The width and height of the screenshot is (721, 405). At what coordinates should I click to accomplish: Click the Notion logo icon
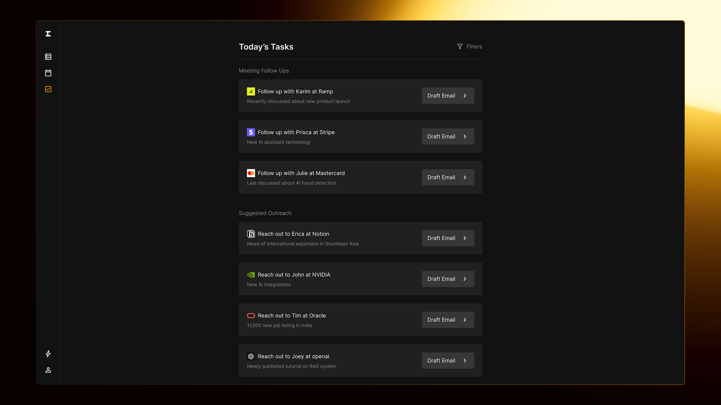pos(251,234)
